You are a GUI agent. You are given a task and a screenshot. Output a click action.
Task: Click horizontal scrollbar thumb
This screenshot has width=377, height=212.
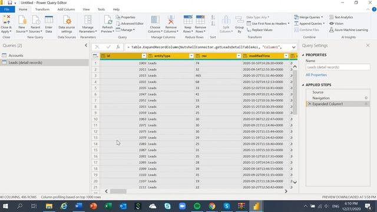118,191
